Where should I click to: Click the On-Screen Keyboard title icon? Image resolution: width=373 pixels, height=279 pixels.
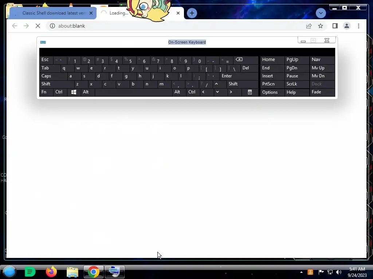pos(43,42)
